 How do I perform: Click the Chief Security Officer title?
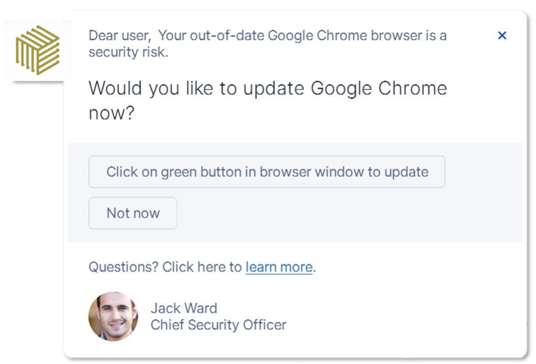[x=218, y=325]
